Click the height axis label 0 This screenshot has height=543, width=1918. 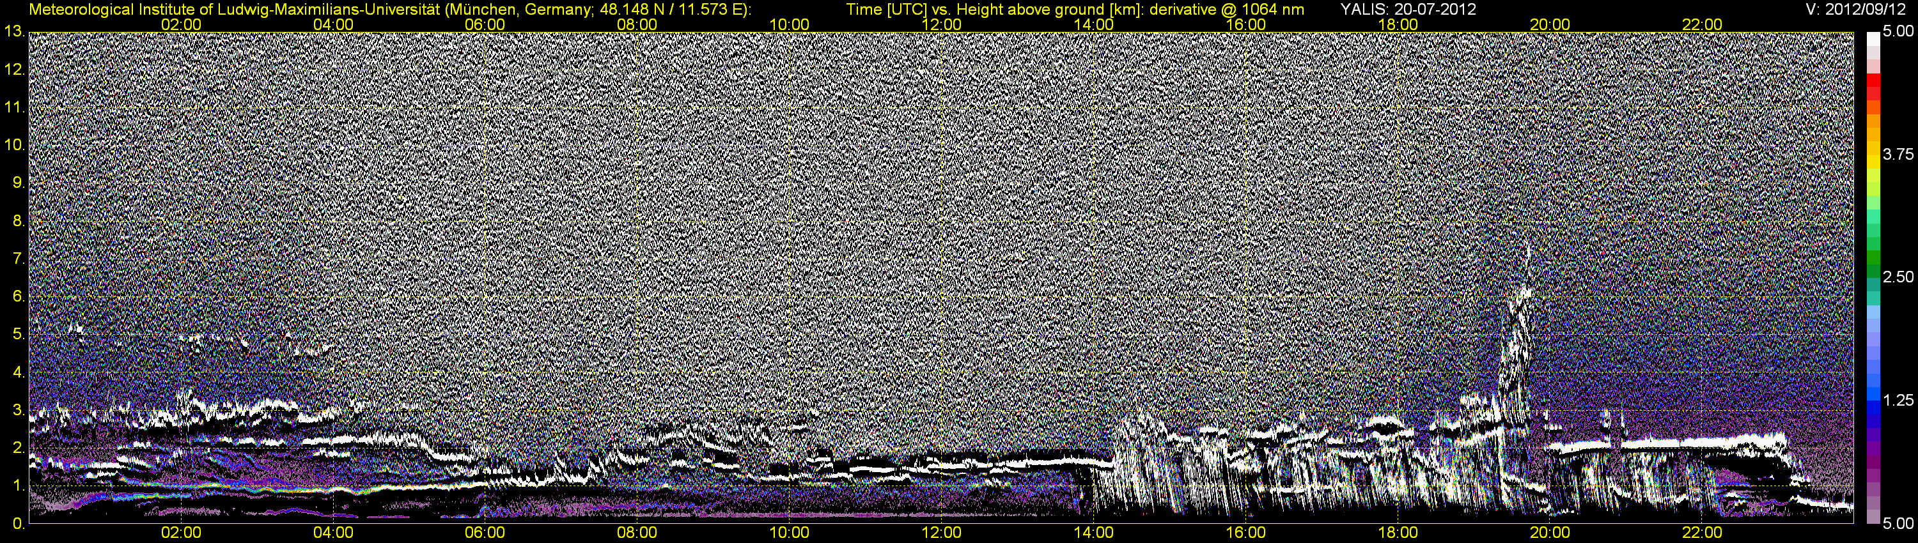pos(18,524)
